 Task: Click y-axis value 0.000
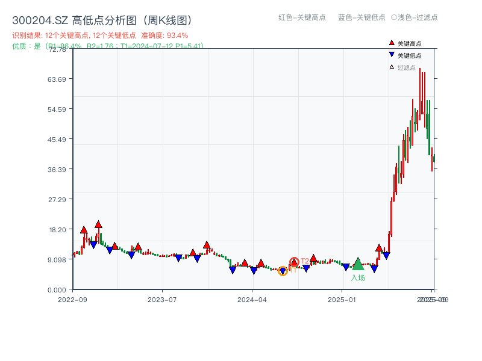[x=57, y=290]
